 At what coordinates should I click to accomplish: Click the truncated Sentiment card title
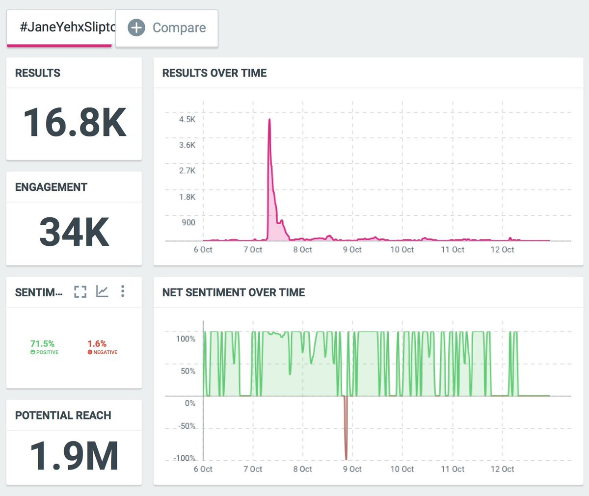click(39, 292)
